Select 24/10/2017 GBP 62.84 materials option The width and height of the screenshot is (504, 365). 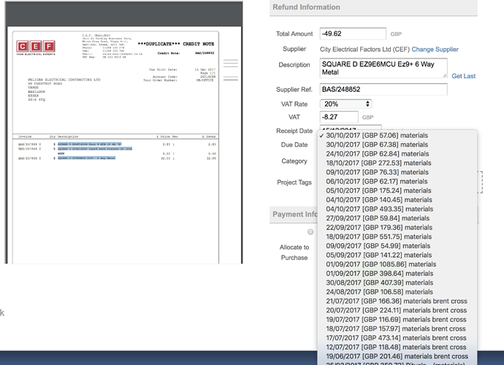[397, 154]
